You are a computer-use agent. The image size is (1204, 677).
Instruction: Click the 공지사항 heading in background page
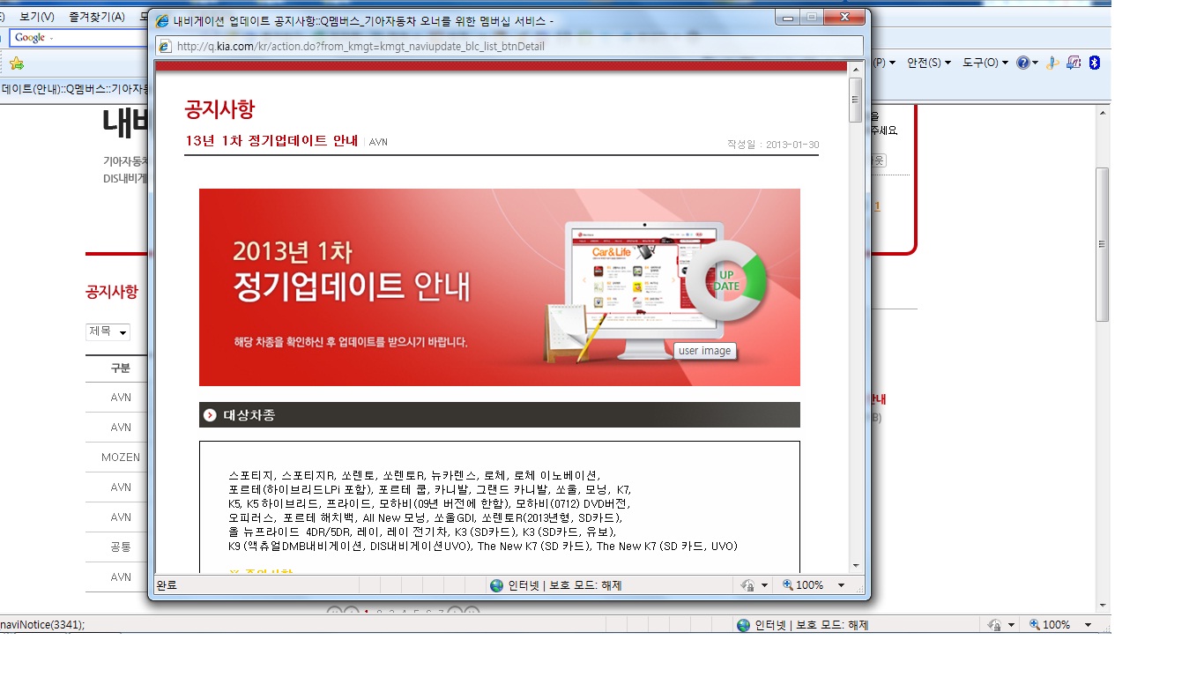click(x=112, y=292)
